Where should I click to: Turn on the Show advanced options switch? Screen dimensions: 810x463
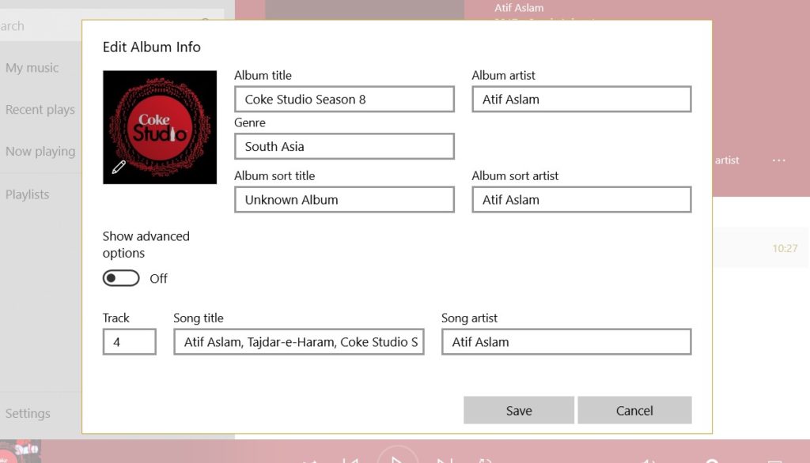tap(120, 278)
